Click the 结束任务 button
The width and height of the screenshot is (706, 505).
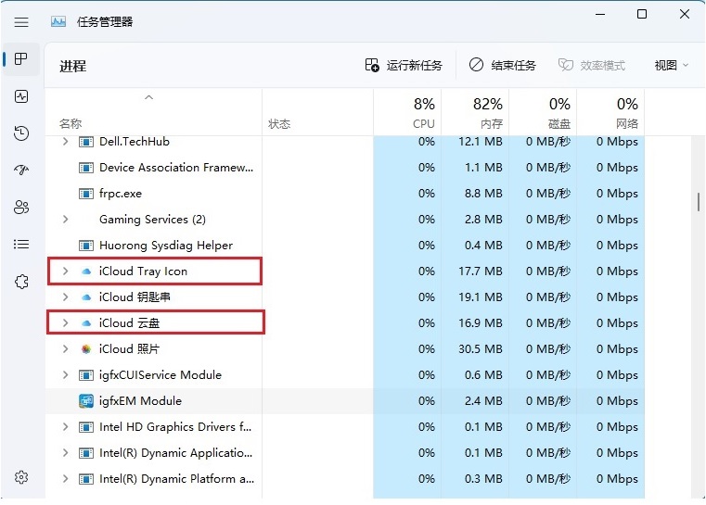[x=502, y=66]
